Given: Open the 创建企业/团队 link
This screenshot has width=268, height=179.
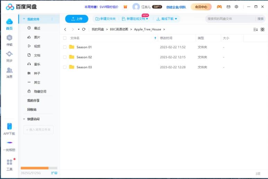Looking at the screenshot, I should click(176, 7).
